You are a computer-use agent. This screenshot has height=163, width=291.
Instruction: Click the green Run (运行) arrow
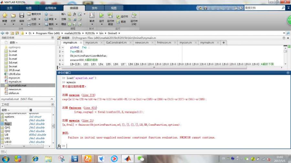pyautogui.click(x=102, y=15)
